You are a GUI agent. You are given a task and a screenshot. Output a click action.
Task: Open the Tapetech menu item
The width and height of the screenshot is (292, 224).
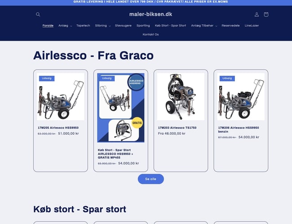pos(83,26)
